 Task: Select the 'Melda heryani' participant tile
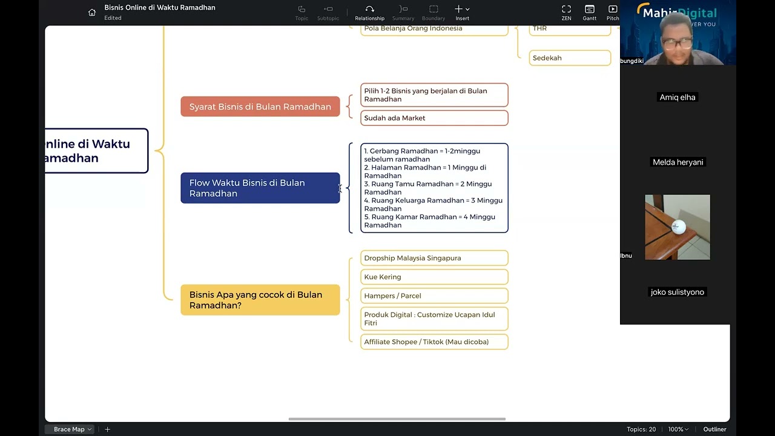tap(678, 162)
